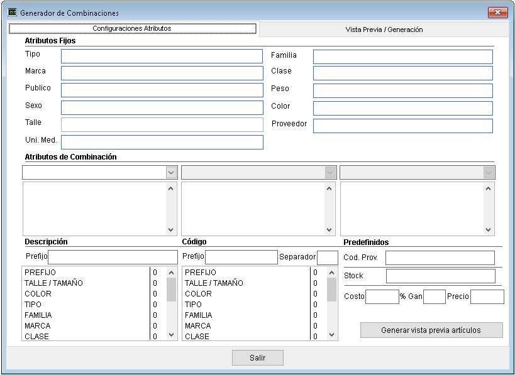Click Generar vista previa artículos button
The width and height of the screenshot is (515, 375).
point(431,330)
